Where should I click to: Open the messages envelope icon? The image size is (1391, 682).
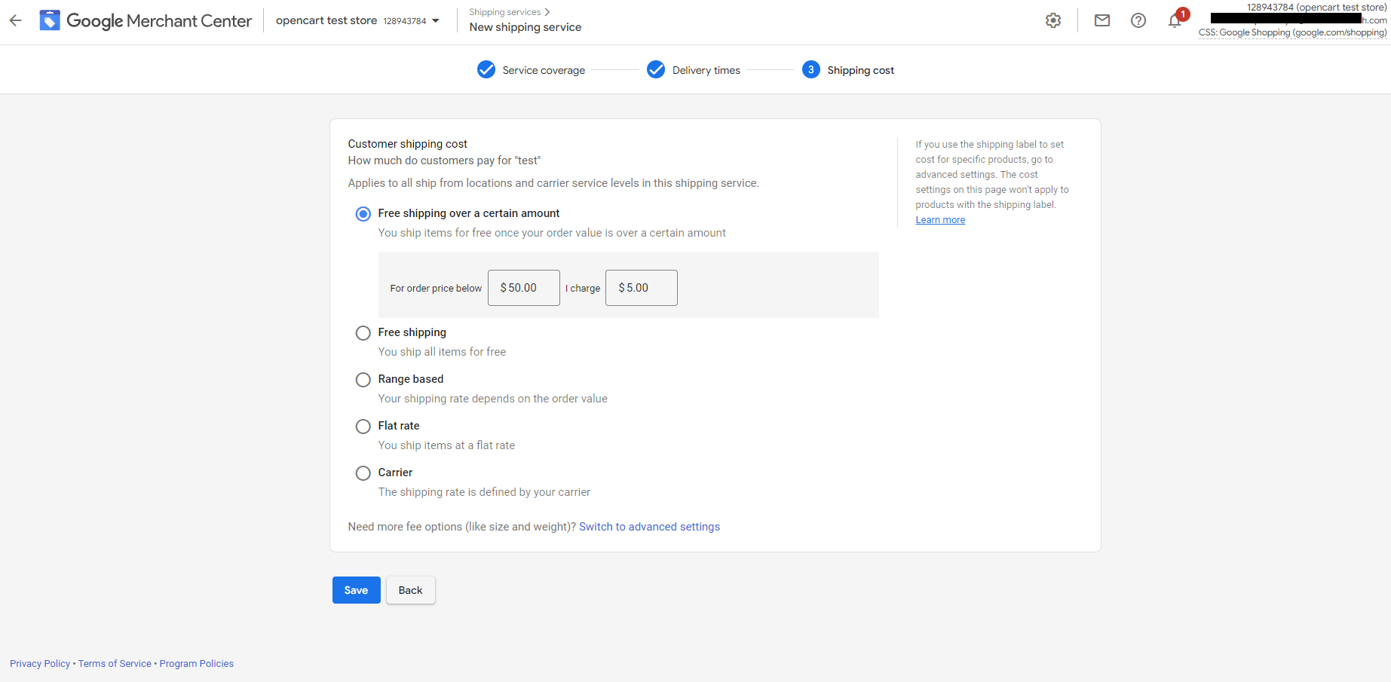[1101, 20]
